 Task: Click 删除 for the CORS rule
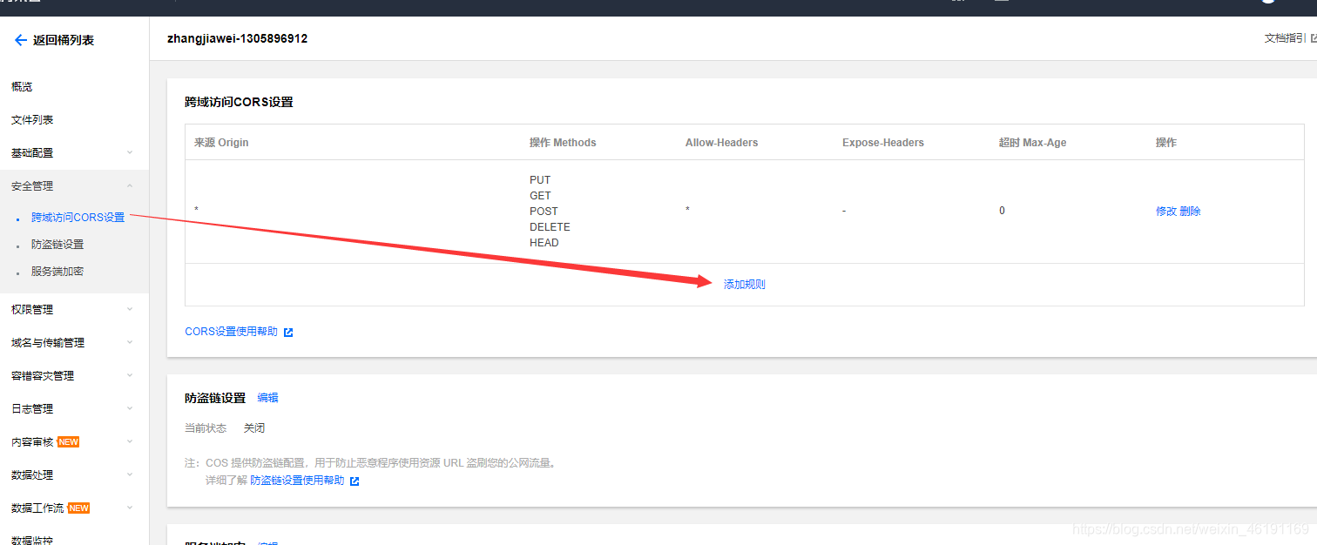pyautogui.click(x=1191, y=212)
